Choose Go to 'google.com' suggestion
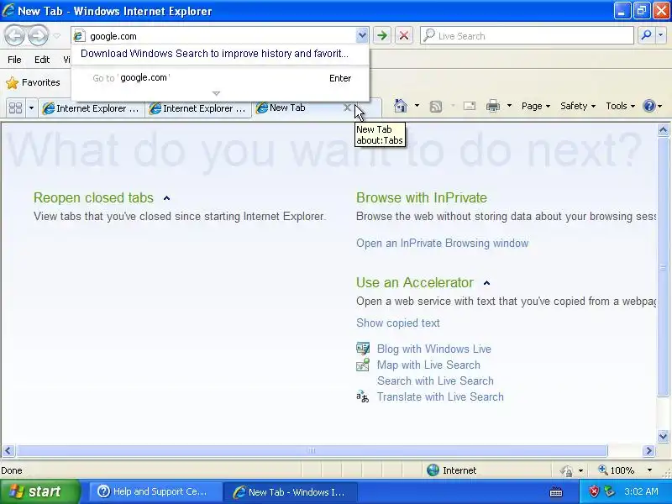The height and width of the screenshot is (504, 672). coord(220,78)
